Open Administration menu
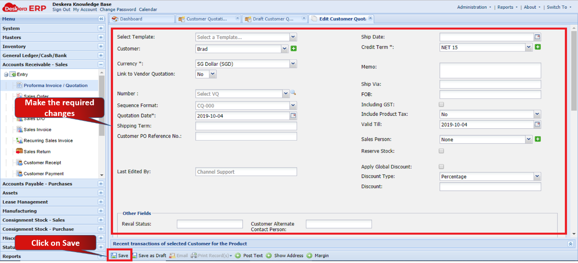 (x=475, y=7)
